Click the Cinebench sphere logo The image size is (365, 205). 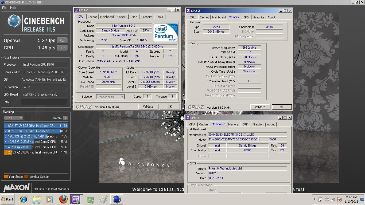(14, 21)
